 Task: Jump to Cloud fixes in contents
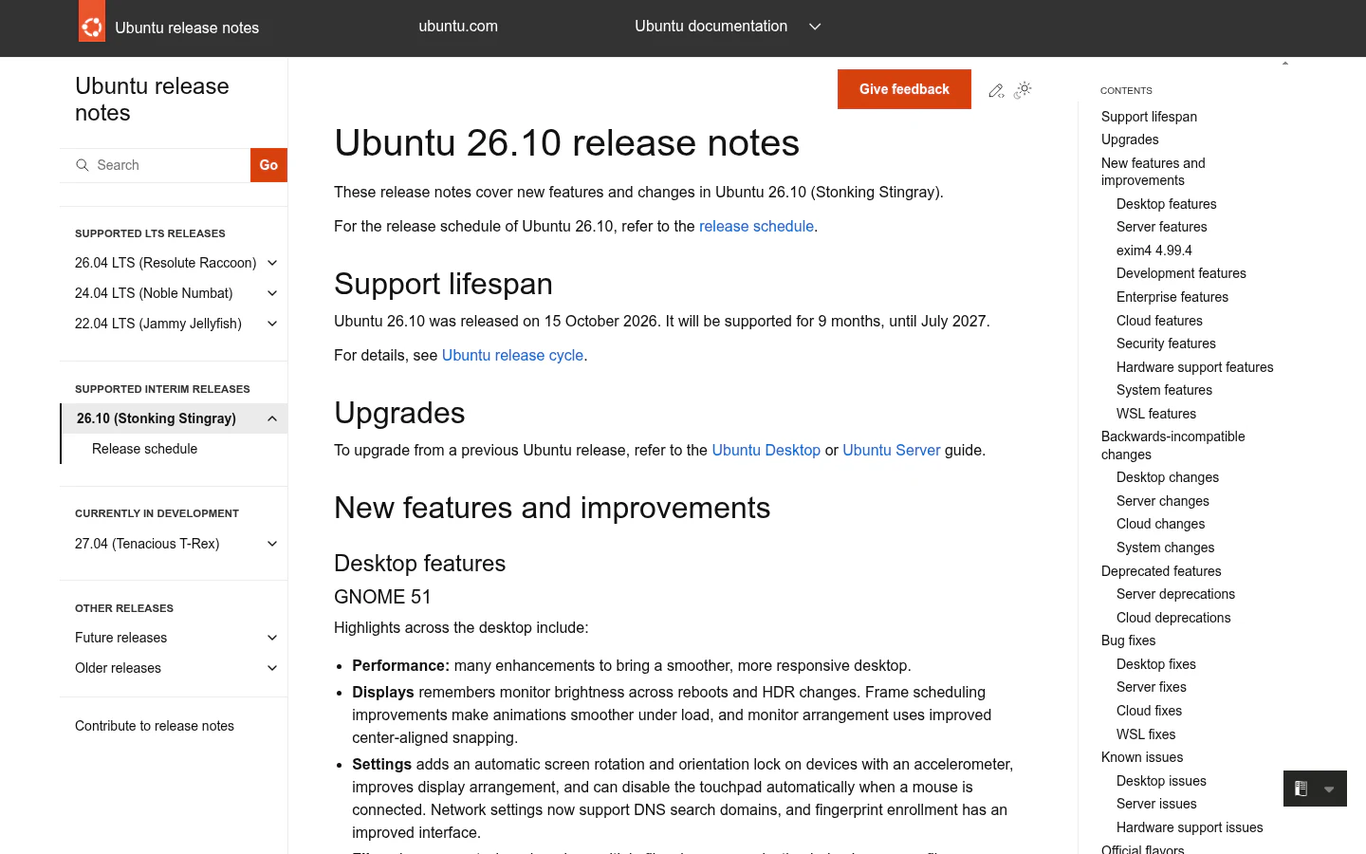(x=1149, y=711)
